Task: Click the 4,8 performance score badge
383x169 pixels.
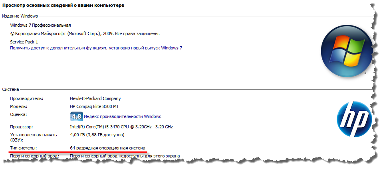Action: [76, 116]
